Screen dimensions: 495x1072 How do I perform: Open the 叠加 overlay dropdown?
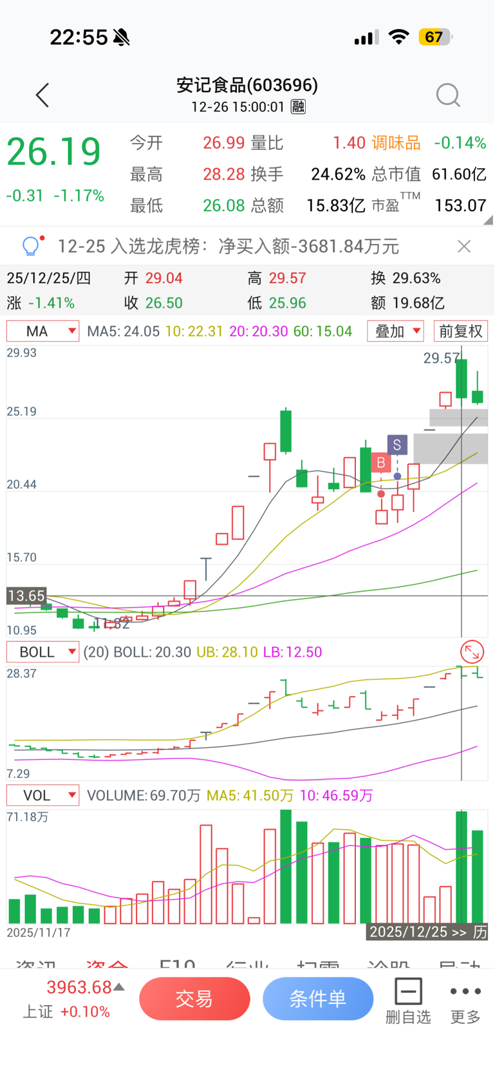coord(396,331)
